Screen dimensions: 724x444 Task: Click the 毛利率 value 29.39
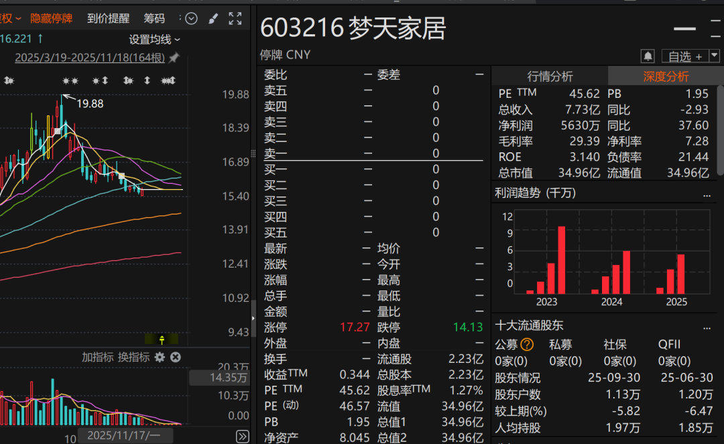[x=585, y=141]
